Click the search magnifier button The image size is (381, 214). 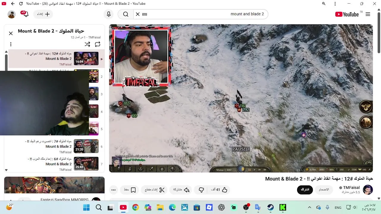click(x=126, y=14)
